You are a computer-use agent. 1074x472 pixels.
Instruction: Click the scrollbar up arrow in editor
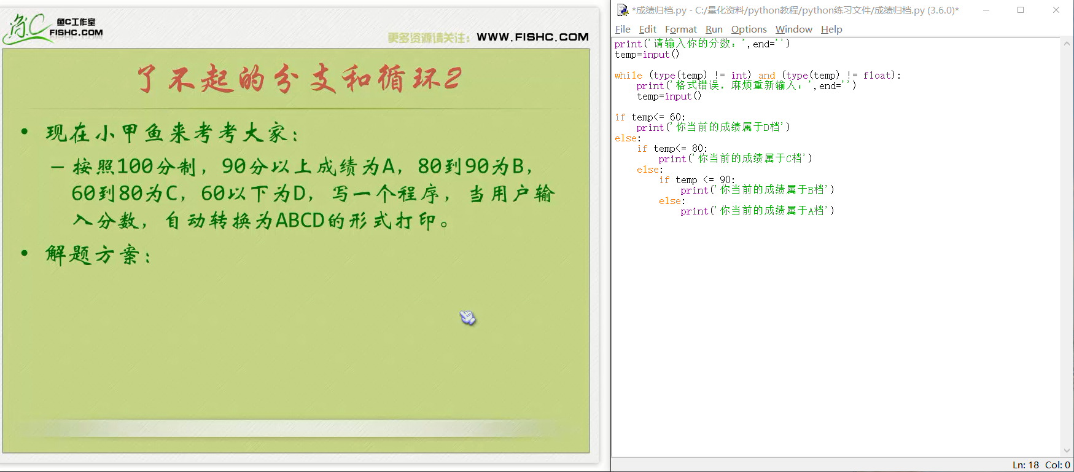1067,44
